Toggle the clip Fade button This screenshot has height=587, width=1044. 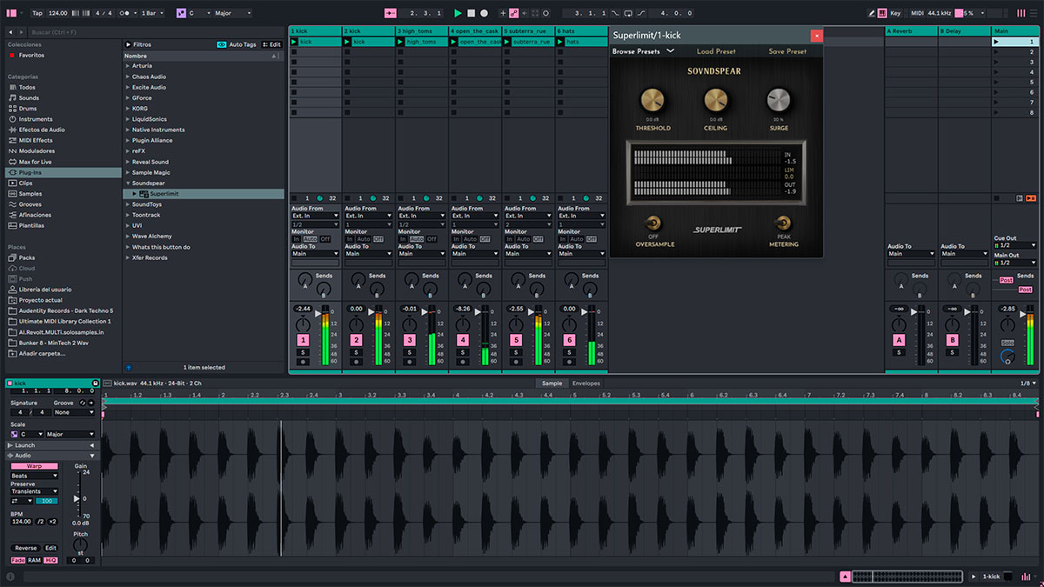pos(18,560)
